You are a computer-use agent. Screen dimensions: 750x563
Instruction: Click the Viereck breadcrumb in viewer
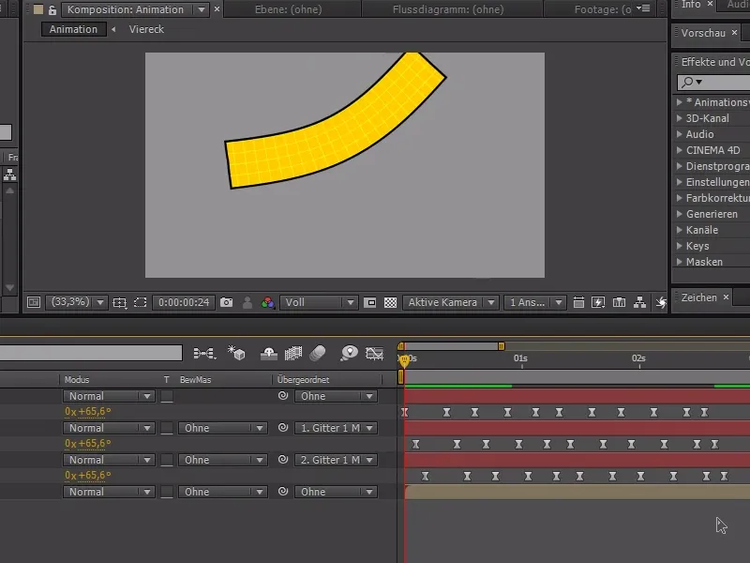point(146,29)
